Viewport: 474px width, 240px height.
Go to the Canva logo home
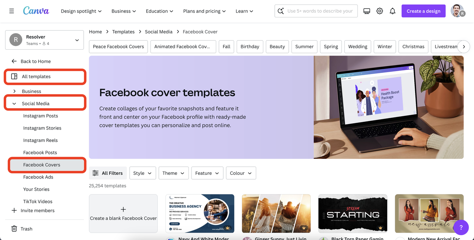36,11
